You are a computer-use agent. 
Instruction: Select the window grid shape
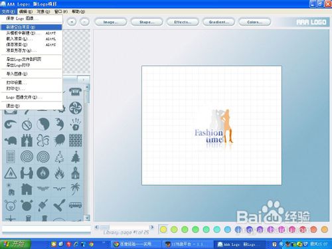point(11,157)
